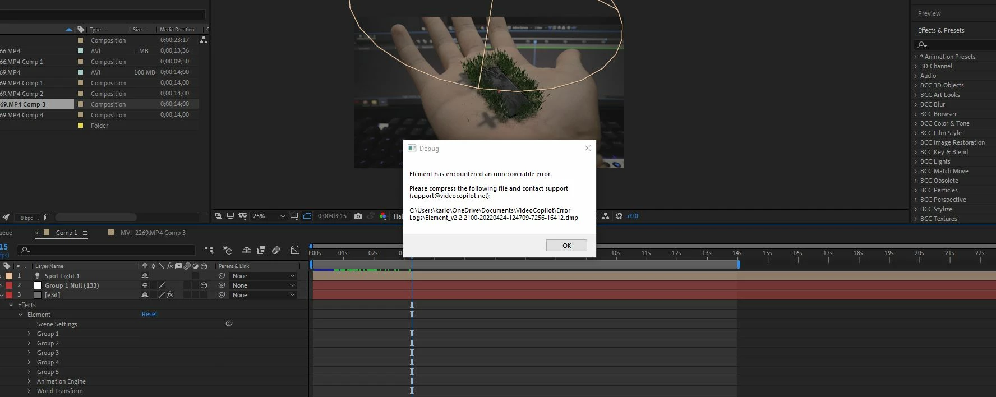Expand the BCC Lights effects category

click(916, 161)
